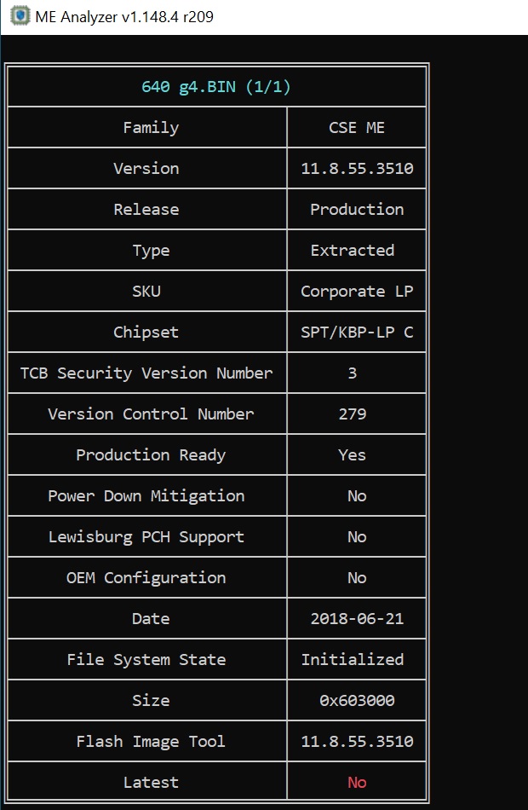Click the Production Ready Yes value
528x810 pixels.
click(353, 455)
